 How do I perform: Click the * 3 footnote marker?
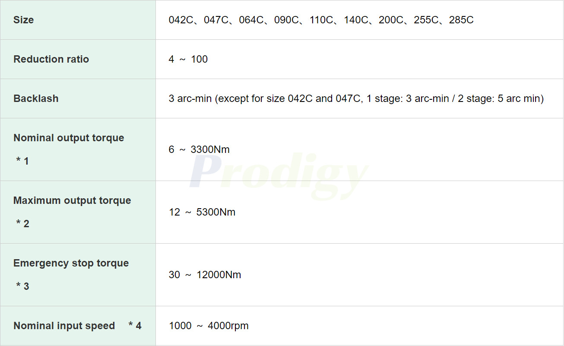tap(22, 286)
